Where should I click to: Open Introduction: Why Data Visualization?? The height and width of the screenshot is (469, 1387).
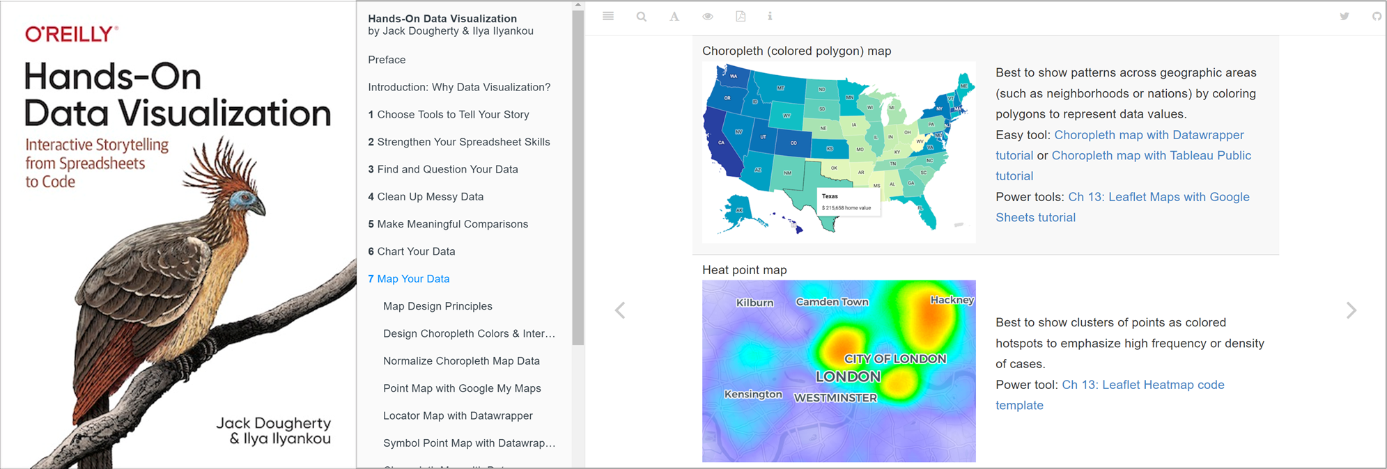point(459,87)
